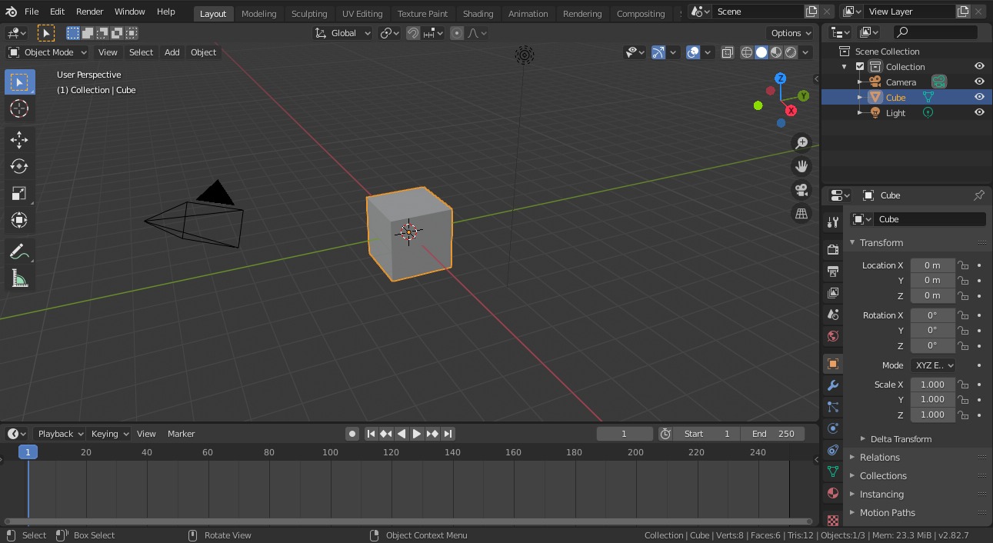Viewport: 993px width, 543px height.
Task: Click the pan view hand icon
Action: point(801,166)
